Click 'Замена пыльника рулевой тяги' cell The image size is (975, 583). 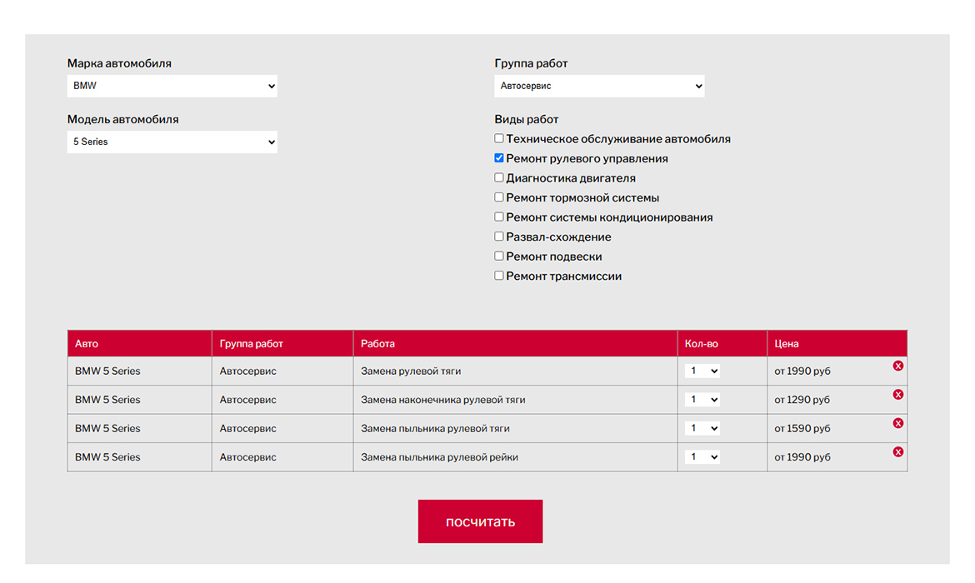pyautogui.click(x=516, y=428)
